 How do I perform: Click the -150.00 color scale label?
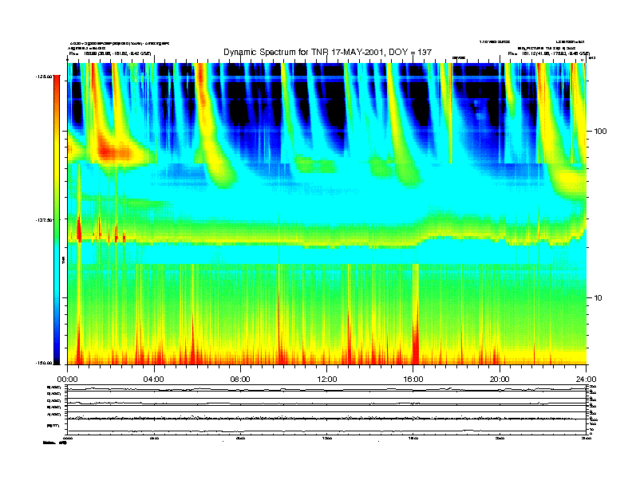tap(44, 363)
